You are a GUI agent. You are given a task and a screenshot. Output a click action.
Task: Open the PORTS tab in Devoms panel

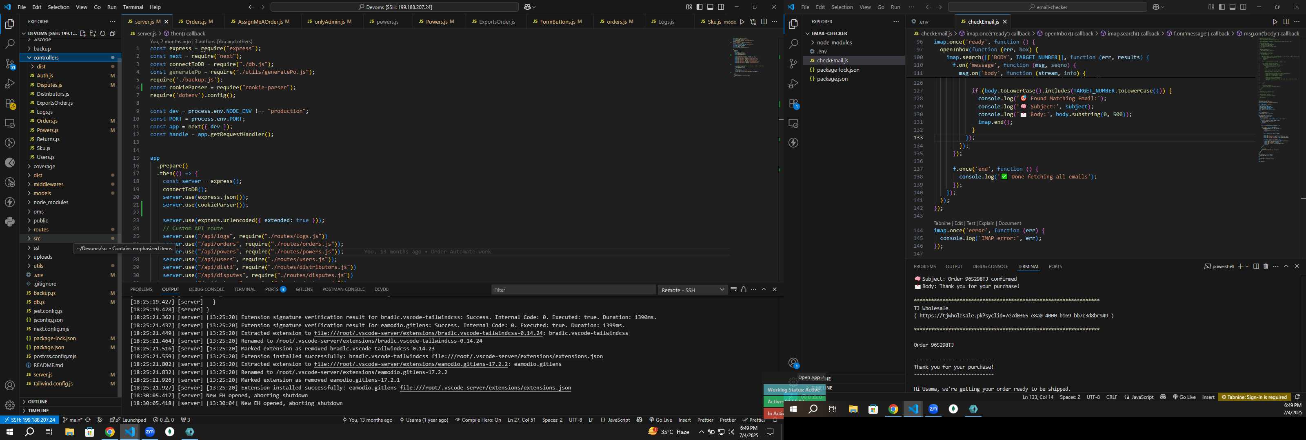(275, 290)
